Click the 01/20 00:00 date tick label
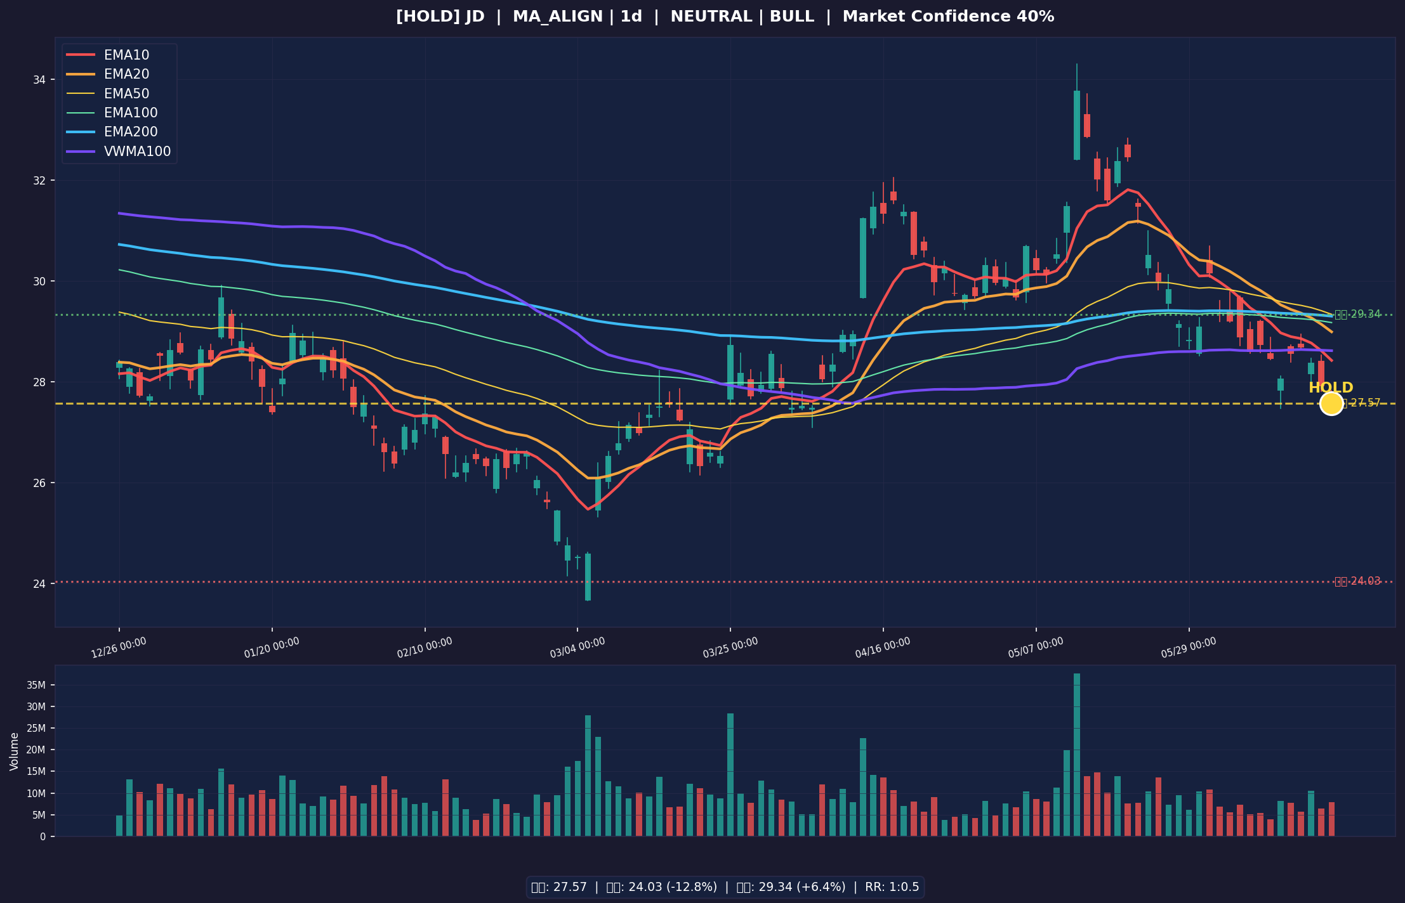 click(272, 647)
